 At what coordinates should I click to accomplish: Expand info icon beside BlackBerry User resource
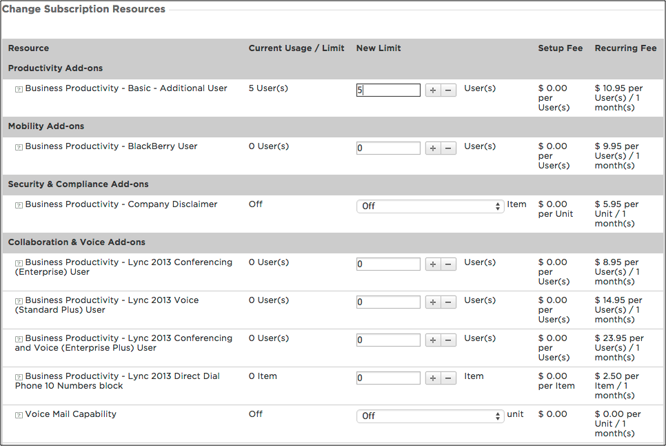[19, 147]
